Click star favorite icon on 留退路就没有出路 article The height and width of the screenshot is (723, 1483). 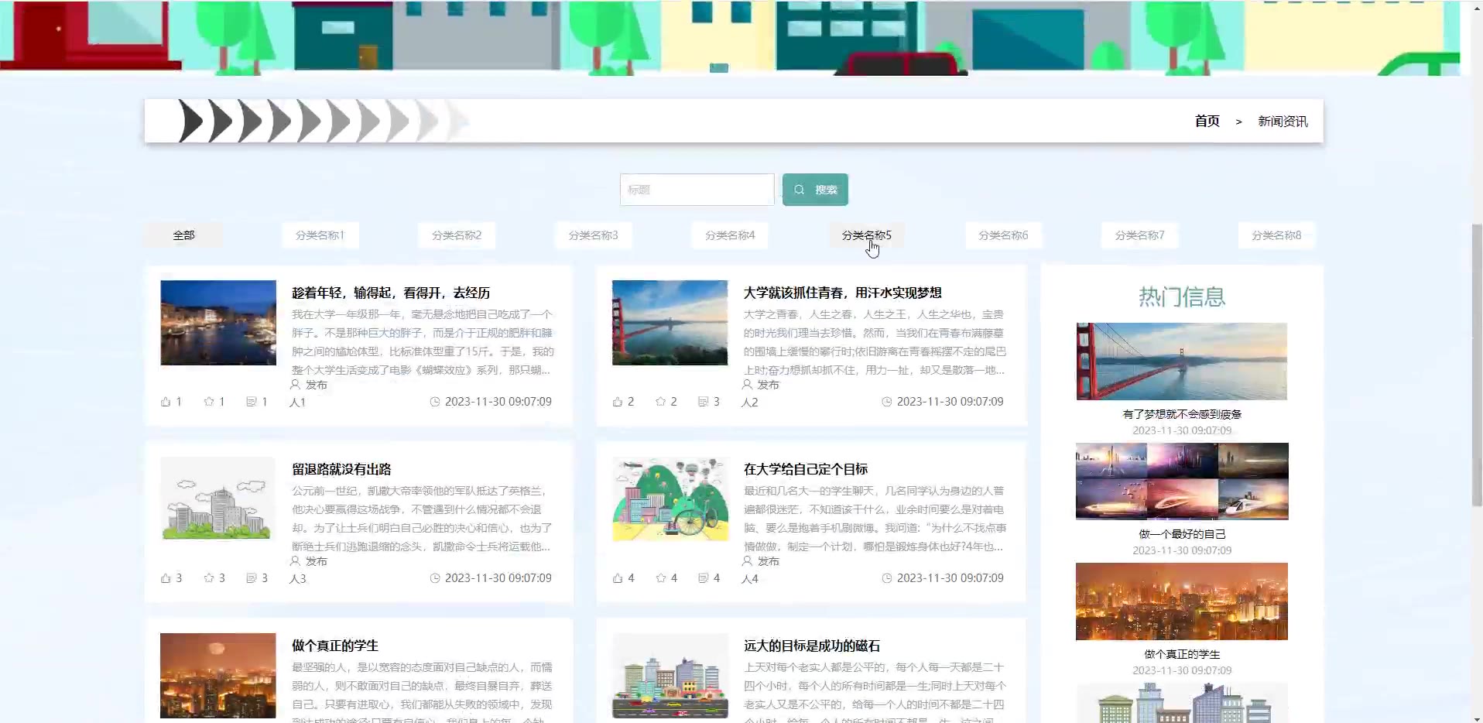(209, 578)
